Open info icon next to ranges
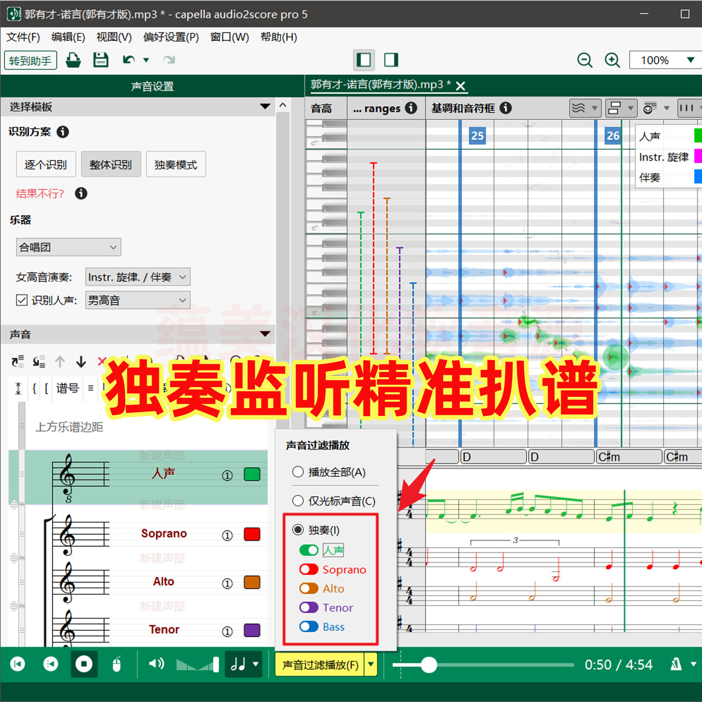Image resolution: width=702 pixels, height=702 pixels. (411, 108)
